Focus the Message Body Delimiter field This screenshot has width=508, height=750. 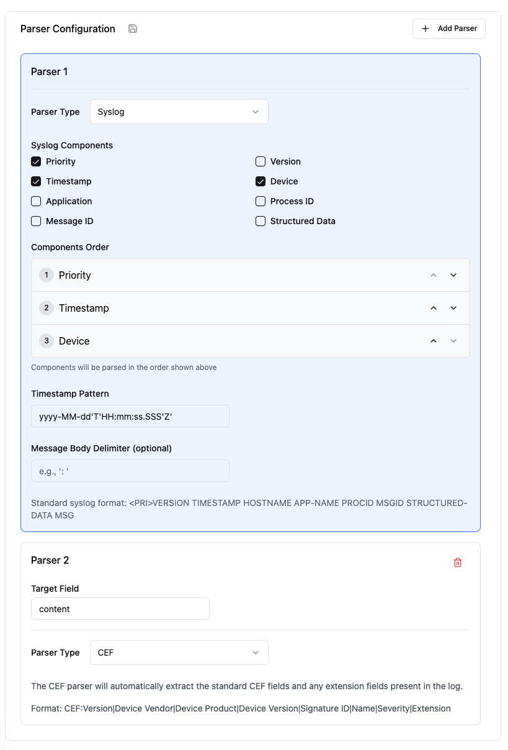coord(130,471)
